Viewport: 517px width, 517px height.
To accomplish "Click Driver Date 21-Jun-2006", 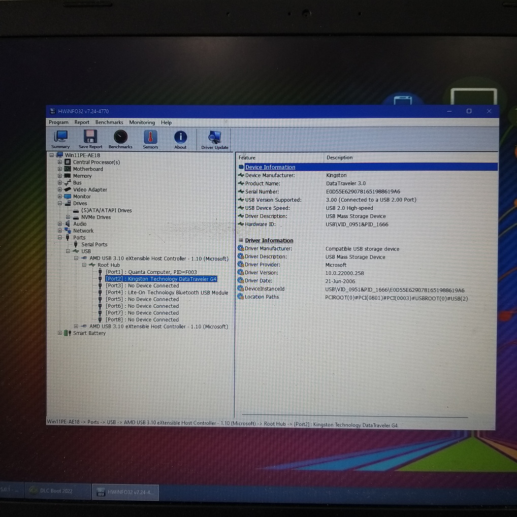I will (340, 281).
